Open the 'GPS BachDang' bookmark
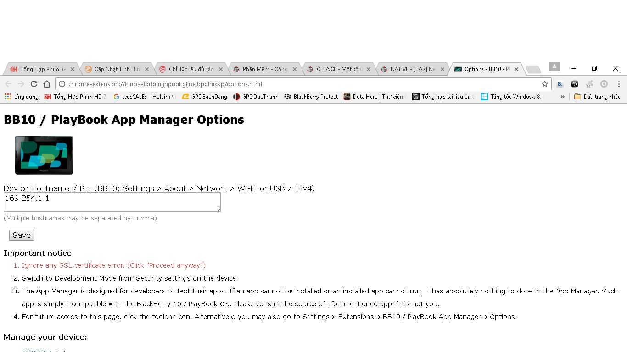Image resolution: width=627 pixels, height=352 pixels. pyautogui.click(x=205, y=97)
